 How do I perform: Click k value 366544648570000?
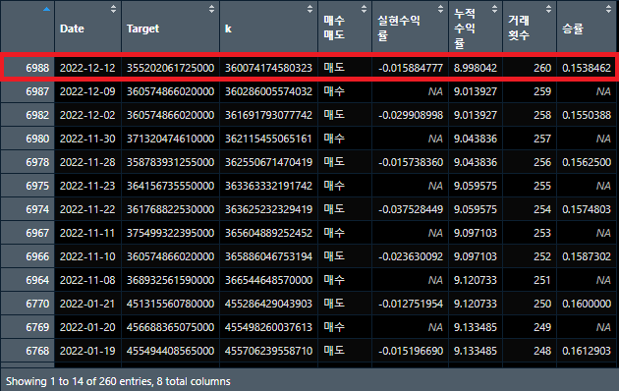click(268, 280)
